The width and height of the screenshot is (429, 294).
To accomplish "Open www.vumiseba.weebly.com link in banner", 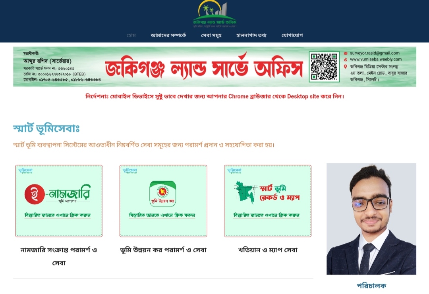I will pos(376,59).
